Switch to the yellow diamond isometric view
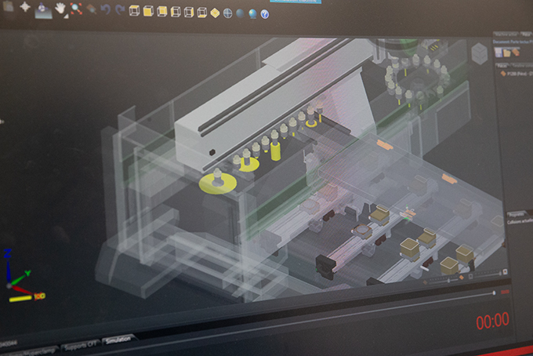This screenshot has width=533, height=356. pyautogui.click(x=215, y=13)
